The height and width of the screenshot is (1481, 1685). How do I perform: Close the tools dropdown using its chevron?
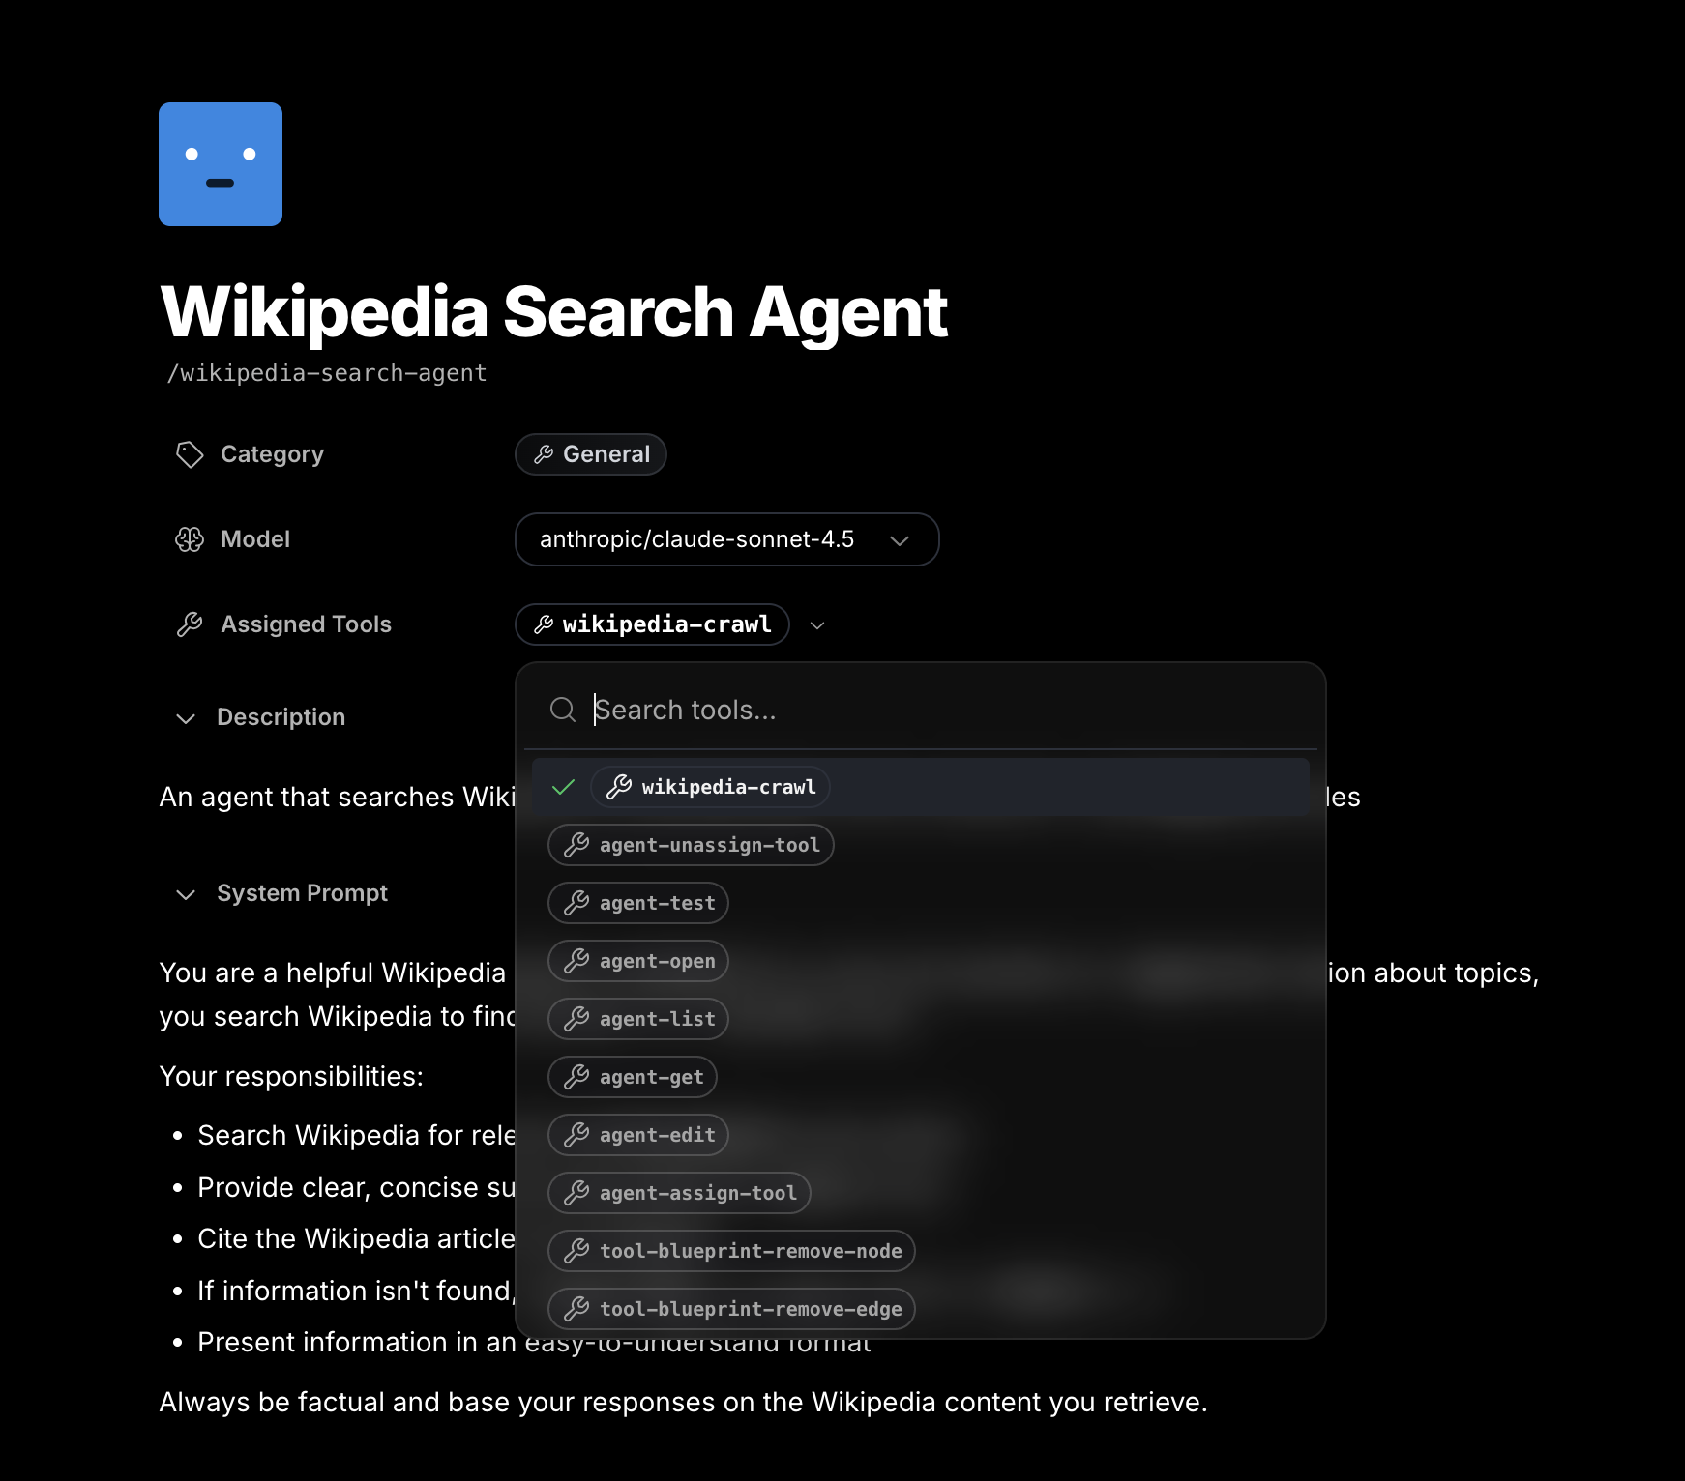point(817,625)
